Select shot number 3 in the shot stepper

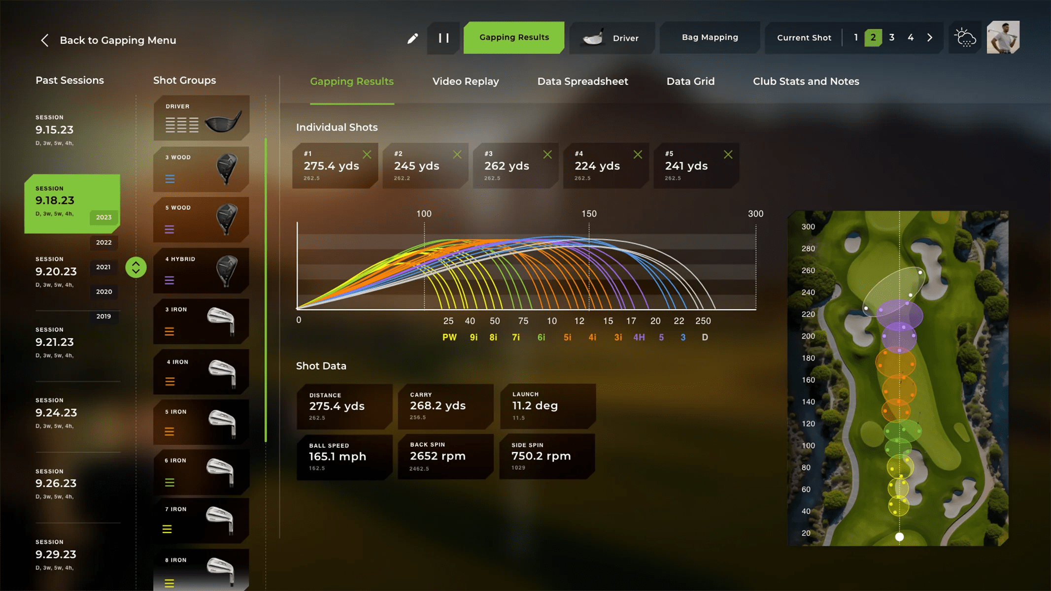point(892,37)
